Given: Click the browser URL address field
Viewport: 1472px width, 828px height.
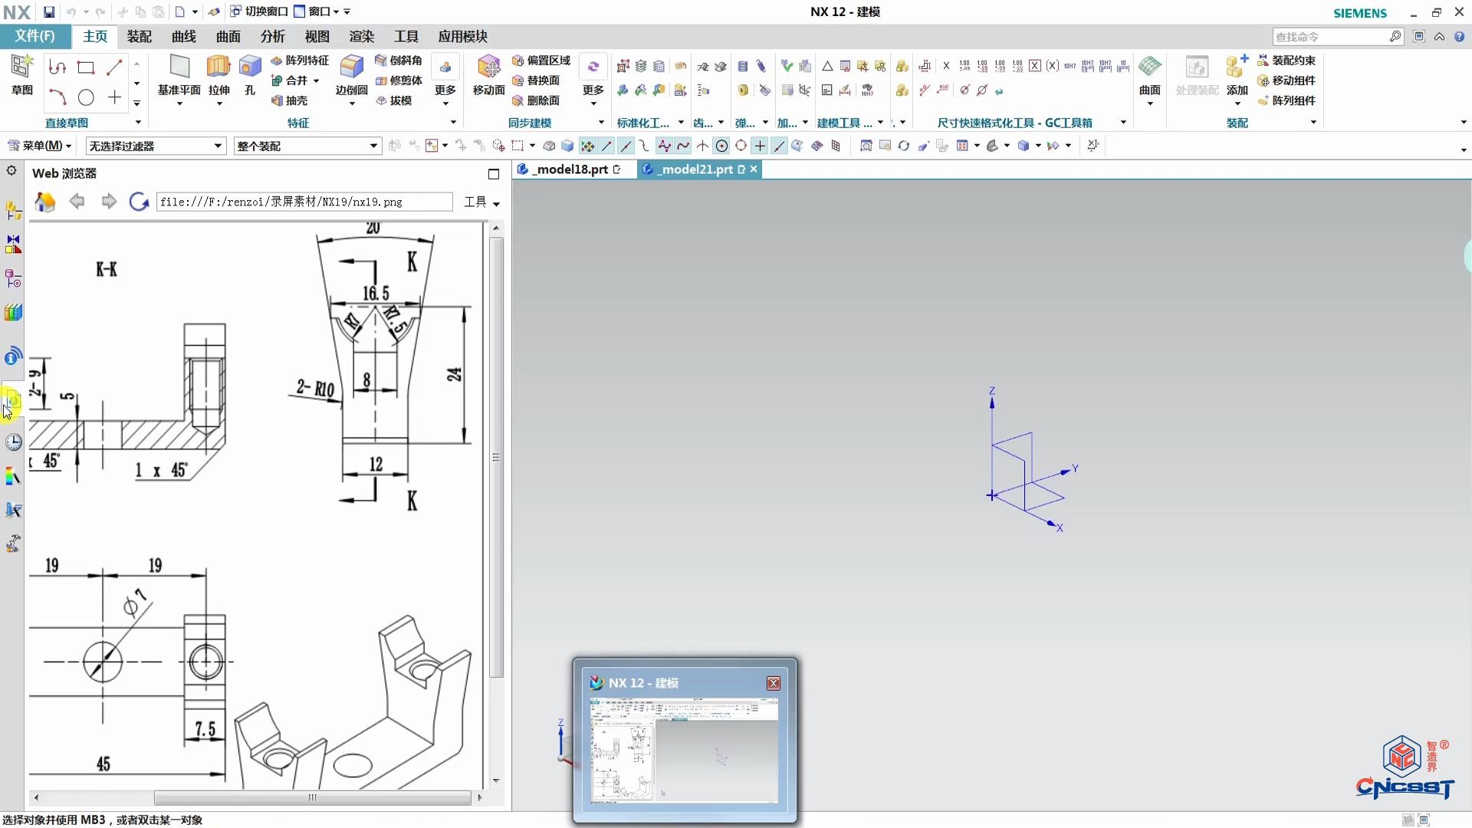Looking at the screenshot, I should click(304, 202).
